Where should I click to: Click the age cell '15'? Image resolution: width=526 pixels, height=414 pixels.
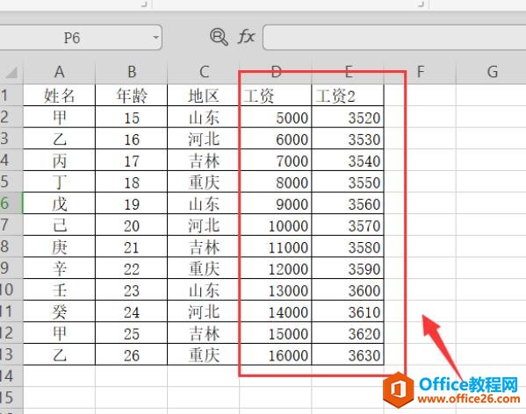(x=132, y=117)
